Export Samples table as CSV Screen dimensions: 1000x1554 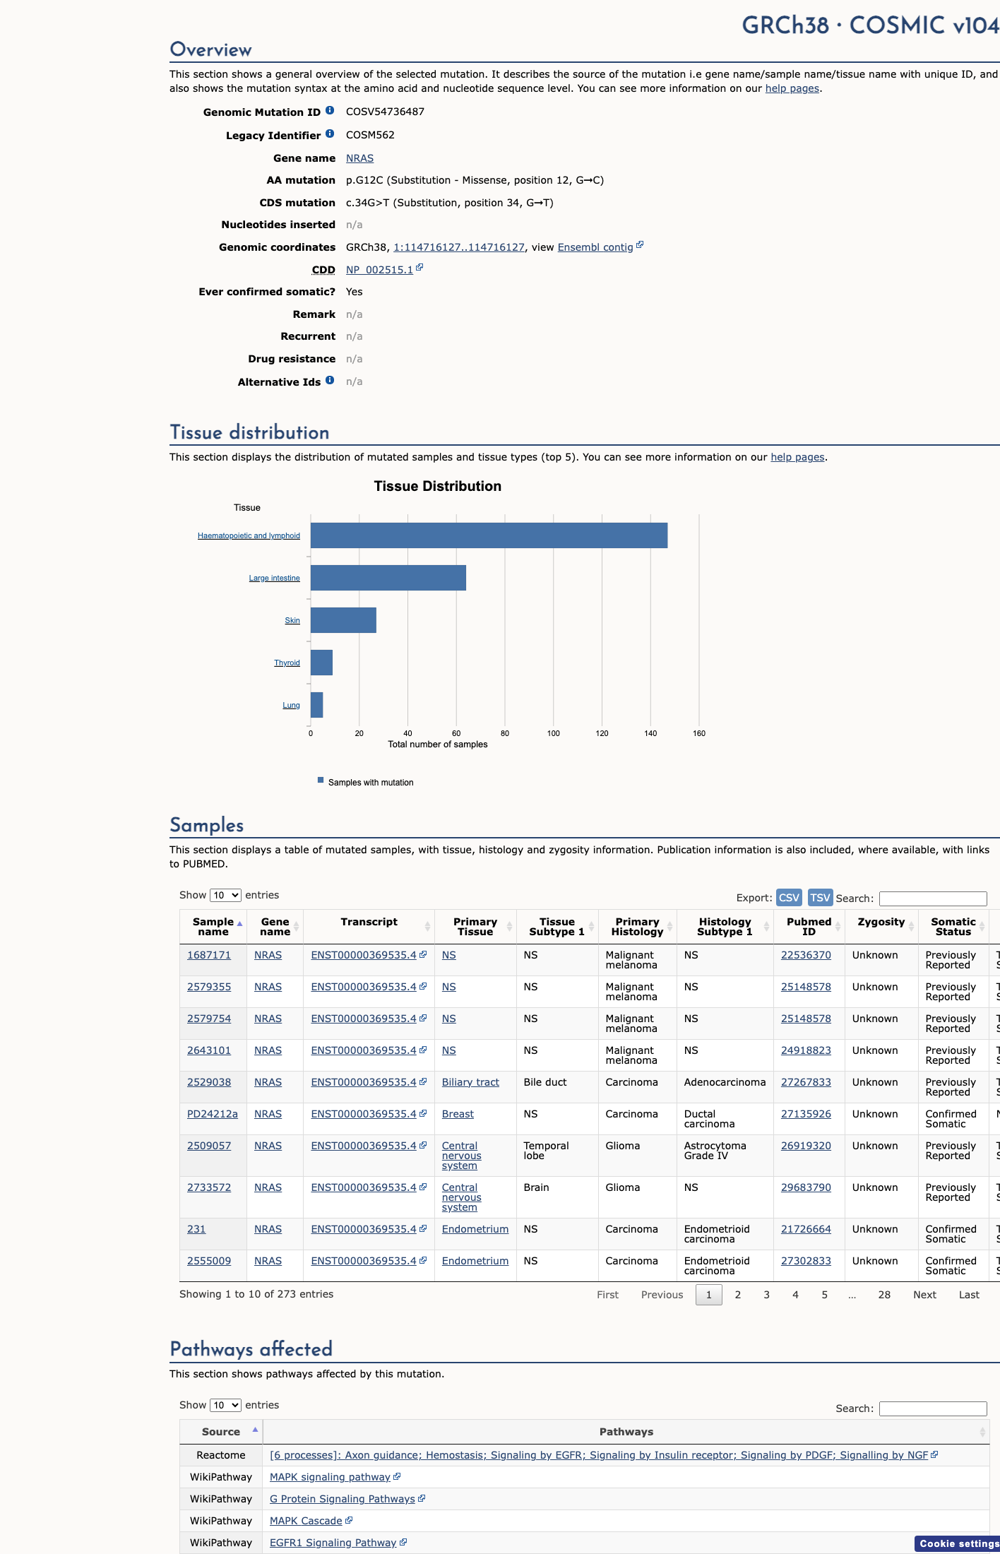click(789, 897)
